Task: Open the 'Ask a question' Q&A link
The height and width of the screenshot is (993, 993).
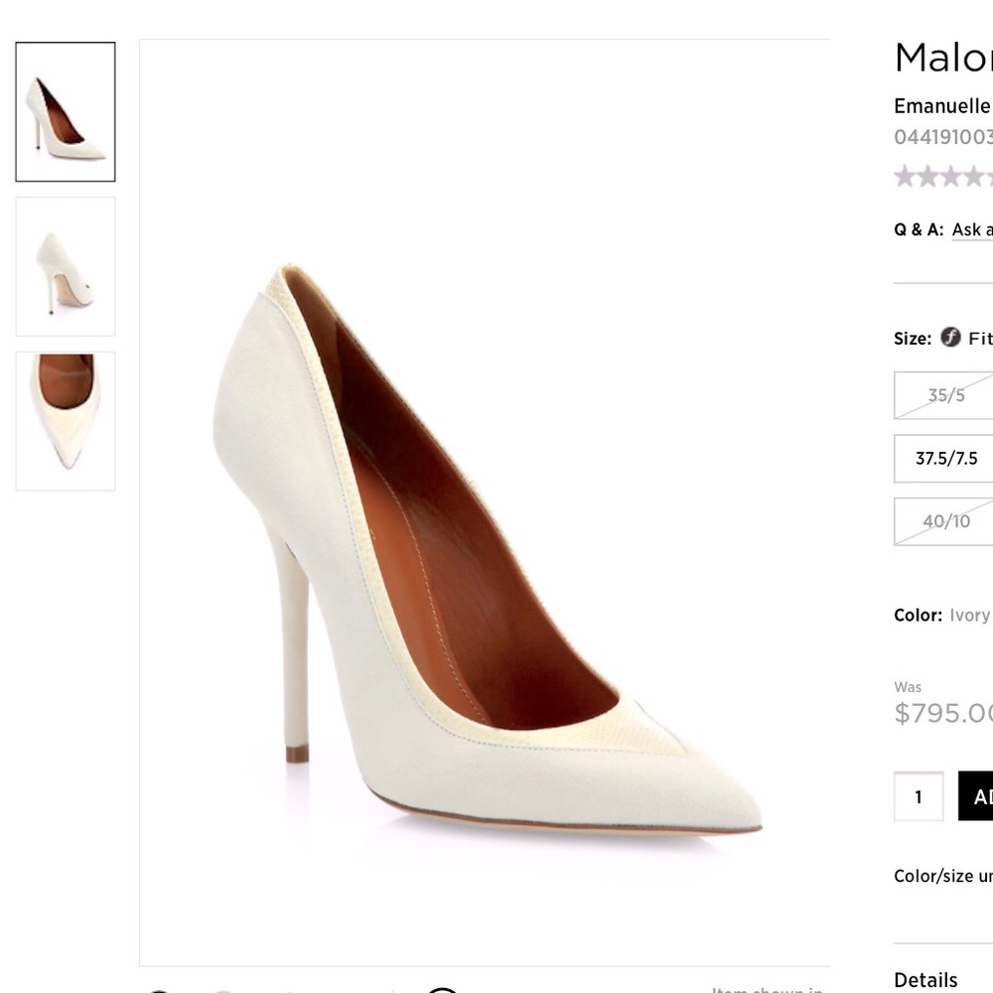Action: coord(971,229)
